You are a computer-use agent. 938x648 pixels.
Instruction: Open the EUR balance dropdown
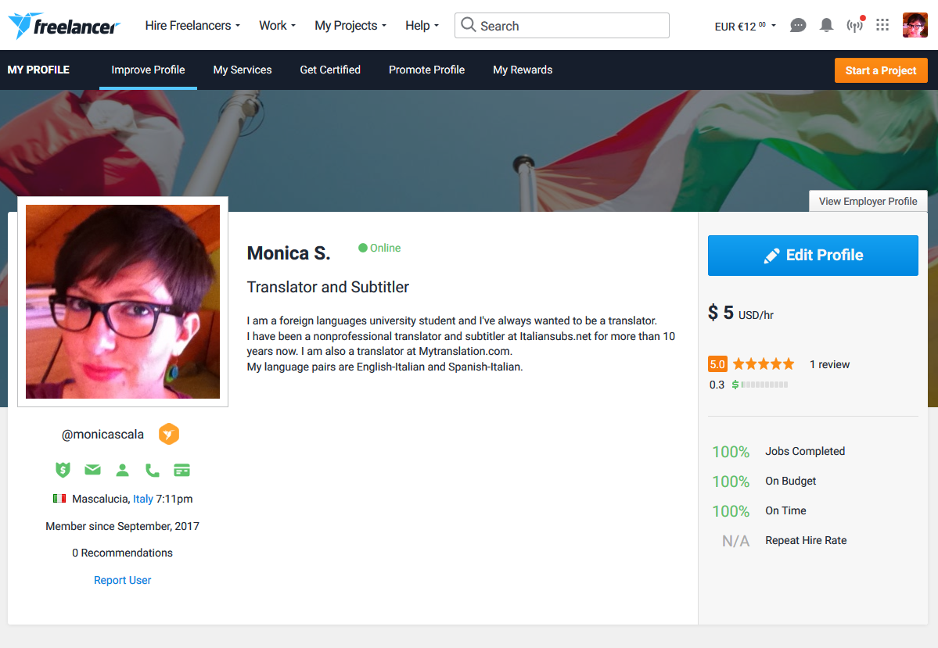[x=745, y=26]
